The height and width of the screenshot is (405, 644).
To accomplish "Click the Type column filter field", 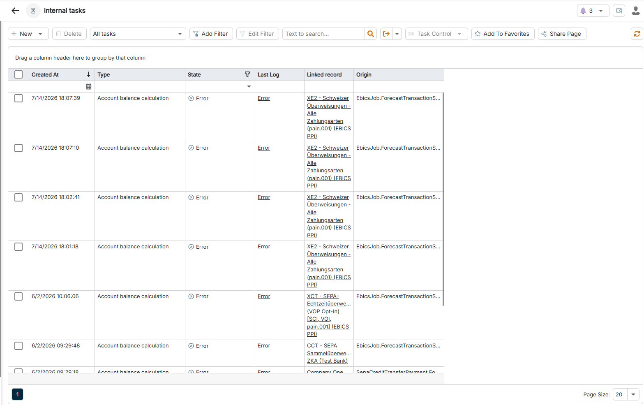I will [x=140, y=86].
